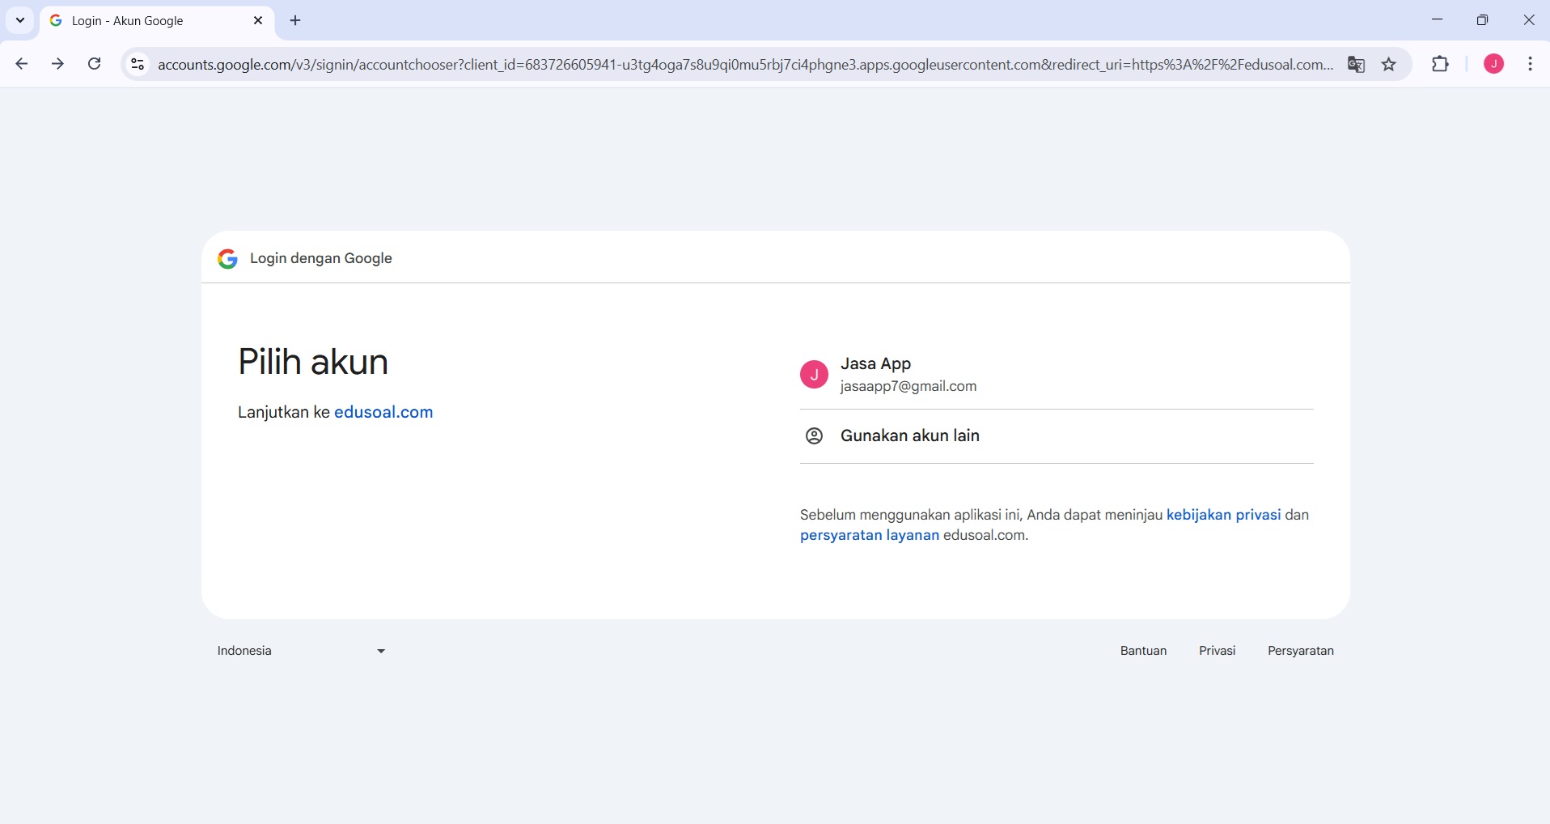Open the kebijakan privasi link

tap(1222, 515)
